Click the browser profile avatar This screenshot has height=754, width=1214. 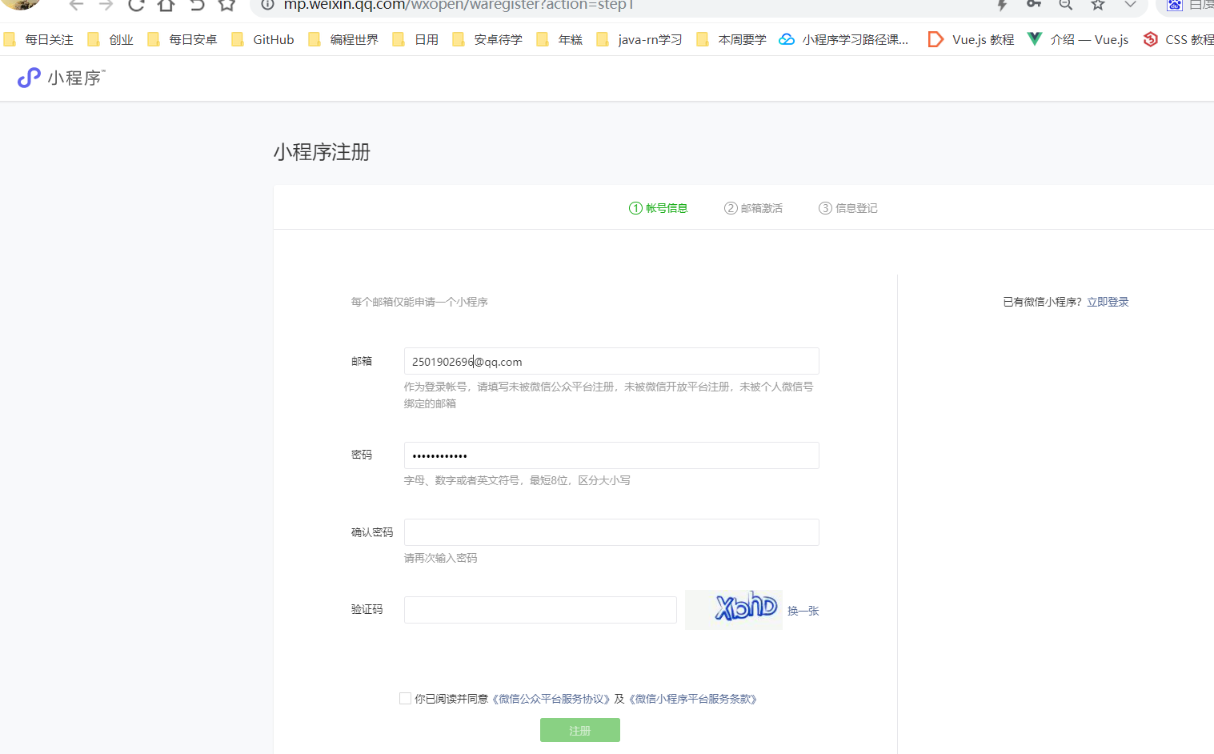click(x=21, y=3)
